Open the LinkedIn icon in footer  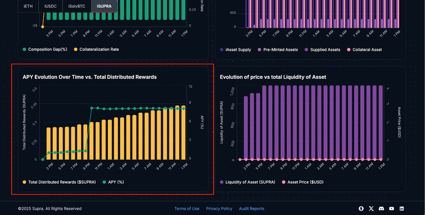[x=402, y=208]
